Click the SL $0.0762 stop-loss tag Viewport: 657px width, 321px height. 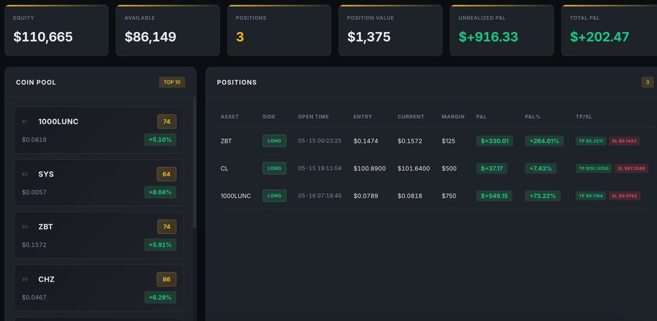625,196
